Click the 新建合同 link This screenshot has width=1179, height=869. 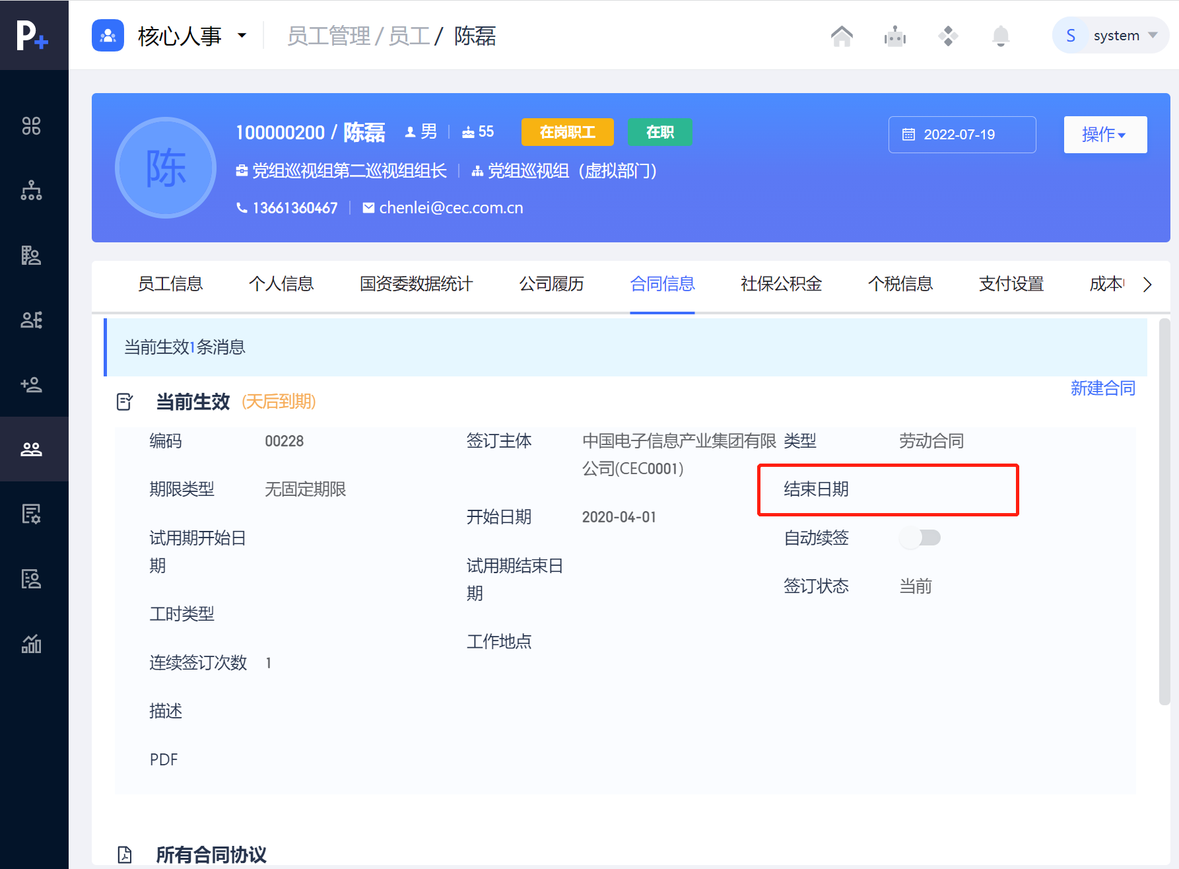pyautogui.click(x=1102, y=388)
